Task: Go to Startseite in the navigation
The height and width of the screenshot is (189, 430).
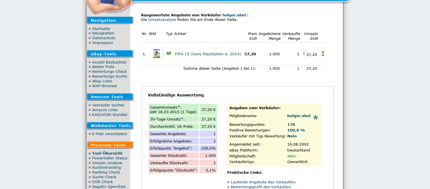Action: (101, 28)
